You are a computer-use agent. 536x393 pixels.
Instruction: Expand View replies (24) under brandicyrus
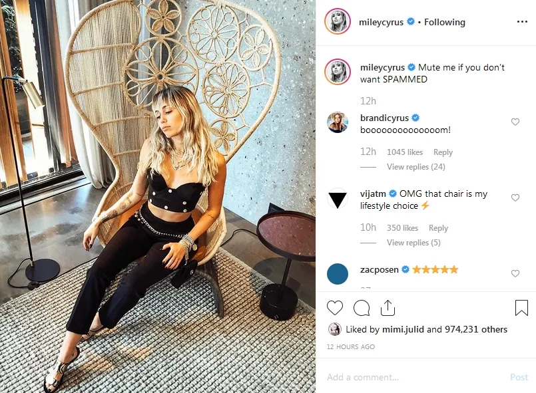(x=415, y=167)
